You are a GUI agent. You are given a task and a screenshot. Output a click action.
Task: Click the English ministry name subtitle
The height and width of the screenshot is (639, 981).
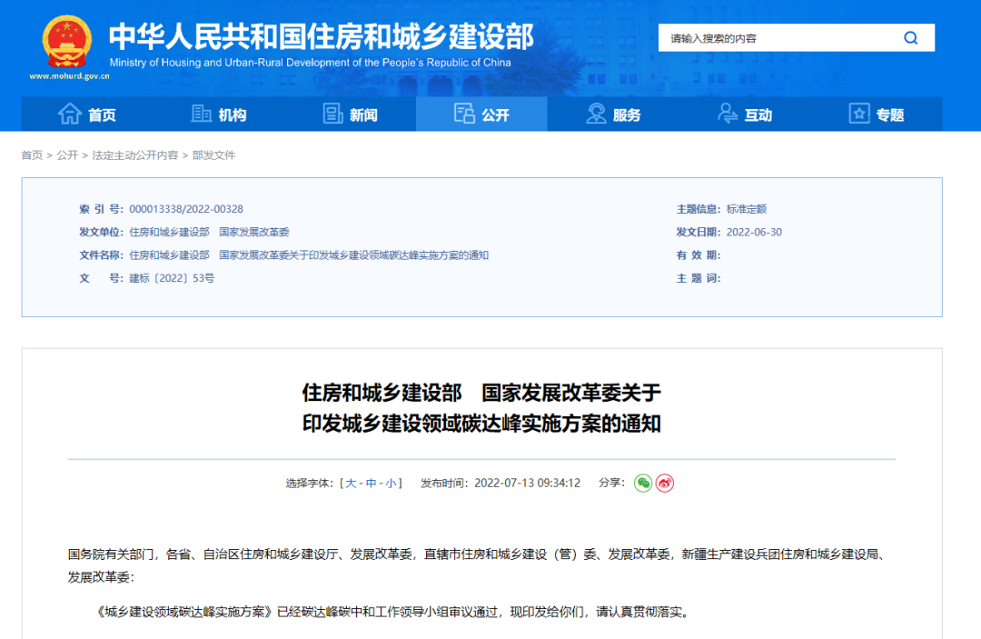tap(311, 63)
